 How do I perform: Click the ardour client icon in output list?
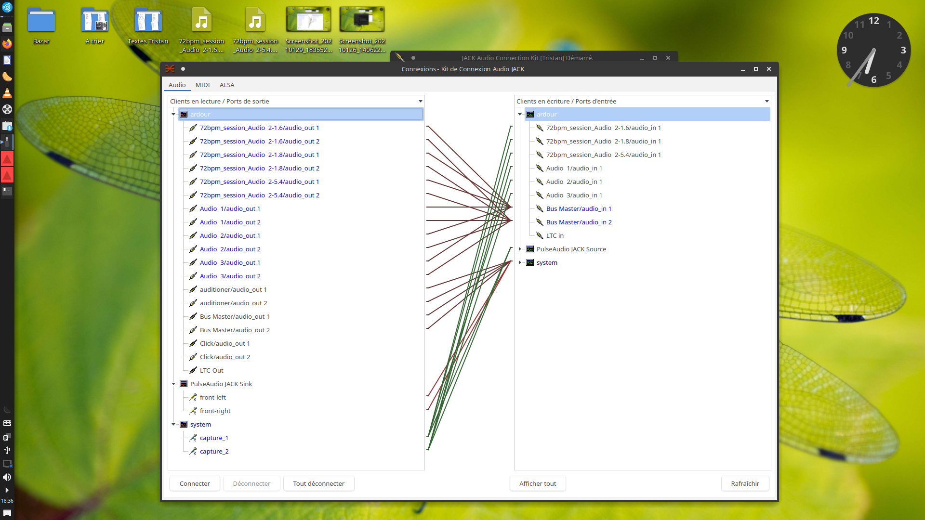tap(184, 114)
